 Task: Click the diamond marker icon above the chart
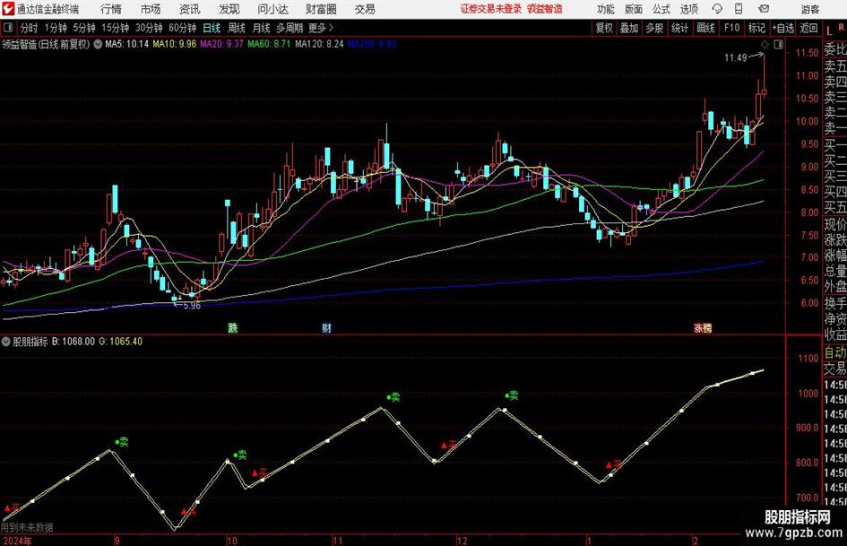click(765, 45)
